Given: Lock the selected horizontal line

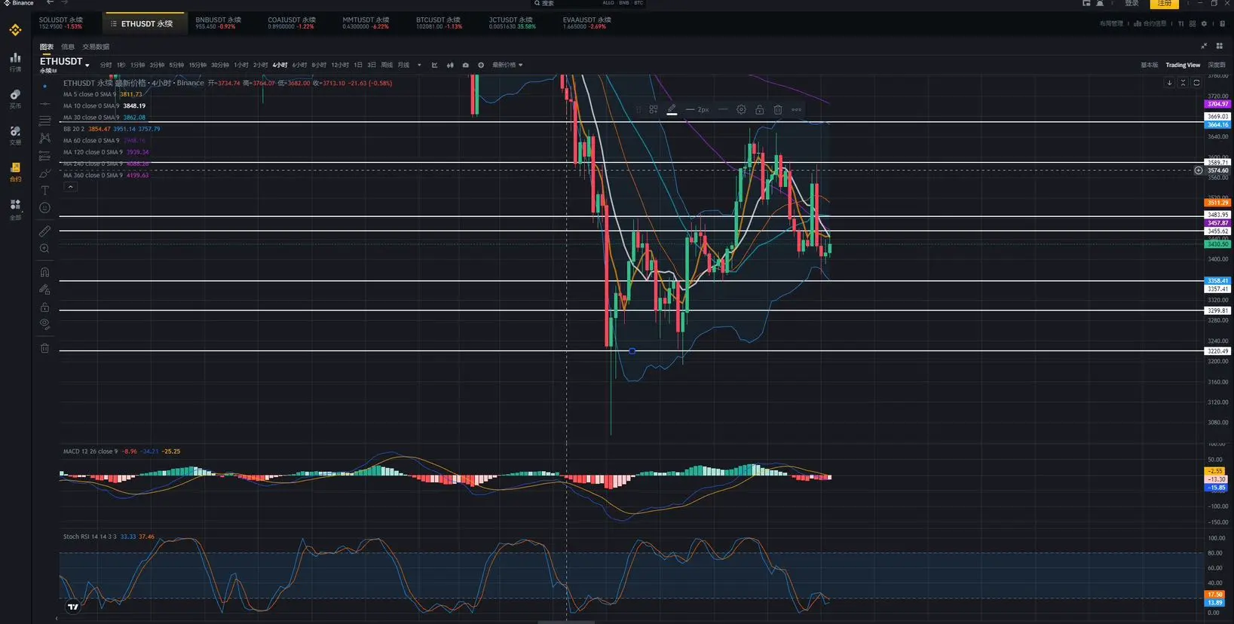Looking at the screenshot, I should click(x=760, y=109).
